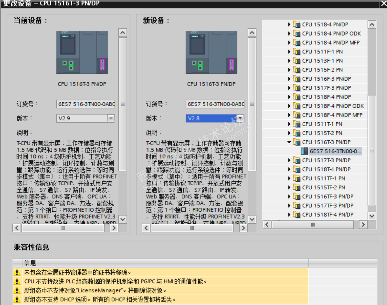Viewport: 387px width, 305px height.
Task: Click the new device CPU thumbnail image
Action: tap(211, 52)
